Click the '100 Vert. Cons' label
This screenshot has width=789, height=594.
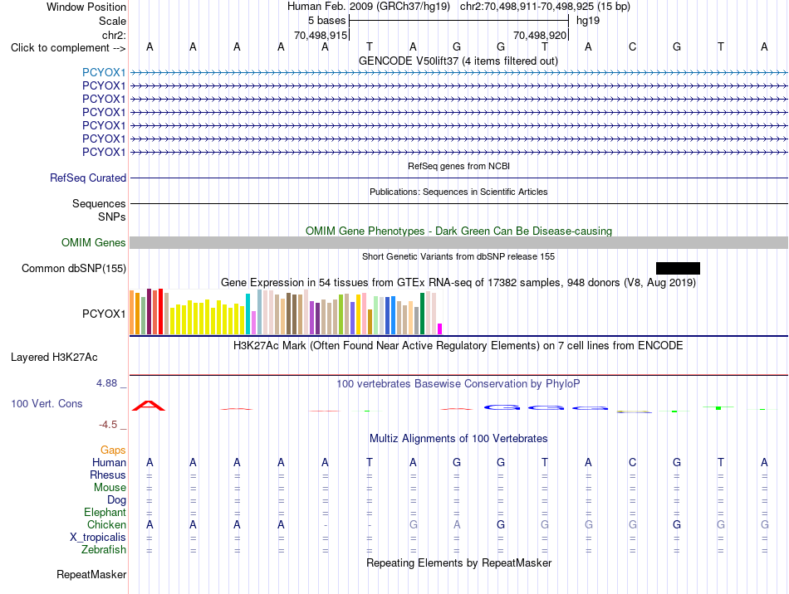[x=47, y=403]
